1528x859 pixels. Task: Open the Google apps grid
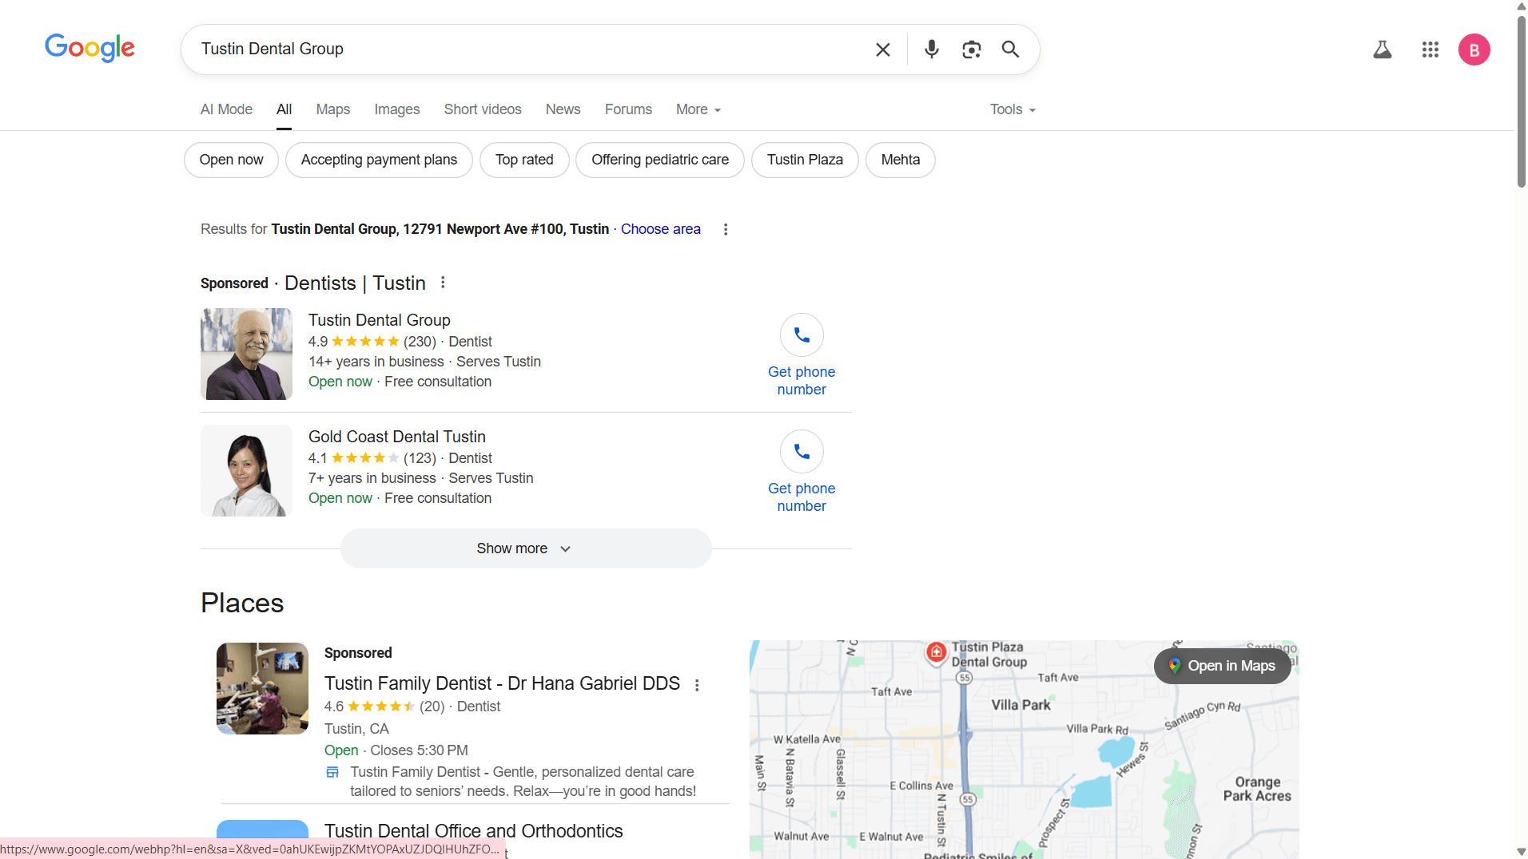click(x=1430, y=49)
